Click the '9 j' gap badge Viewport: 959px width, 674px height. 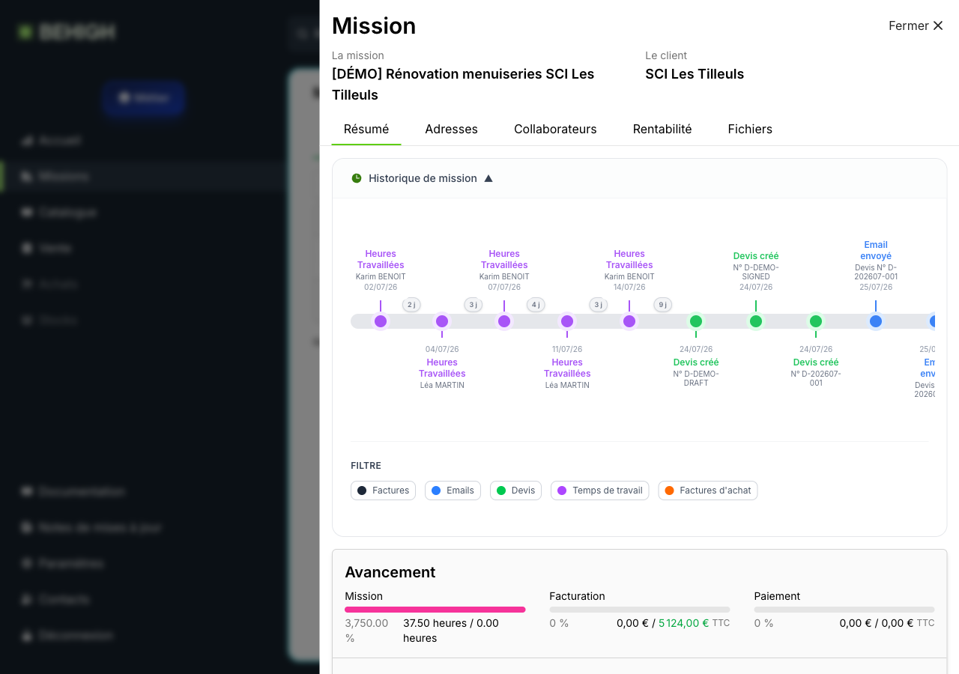tap(663, 305)
